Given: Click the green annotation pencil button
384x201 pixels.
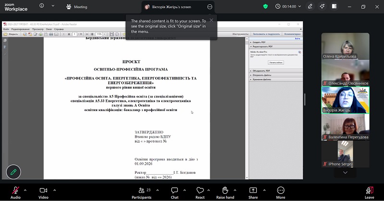Looking at the screenshot, I should point(13,171).
